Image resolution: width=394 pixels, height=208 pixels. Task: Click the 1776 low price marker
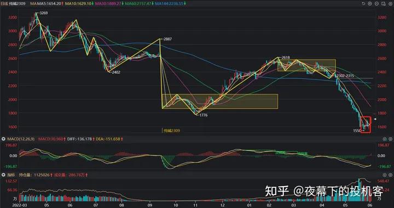(x=203, y=115)
